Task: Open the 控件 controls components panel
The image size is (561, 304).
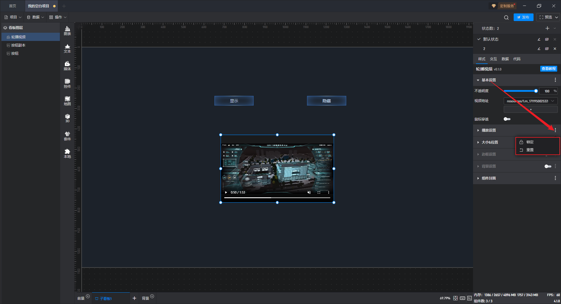Action: click(67, 83)
